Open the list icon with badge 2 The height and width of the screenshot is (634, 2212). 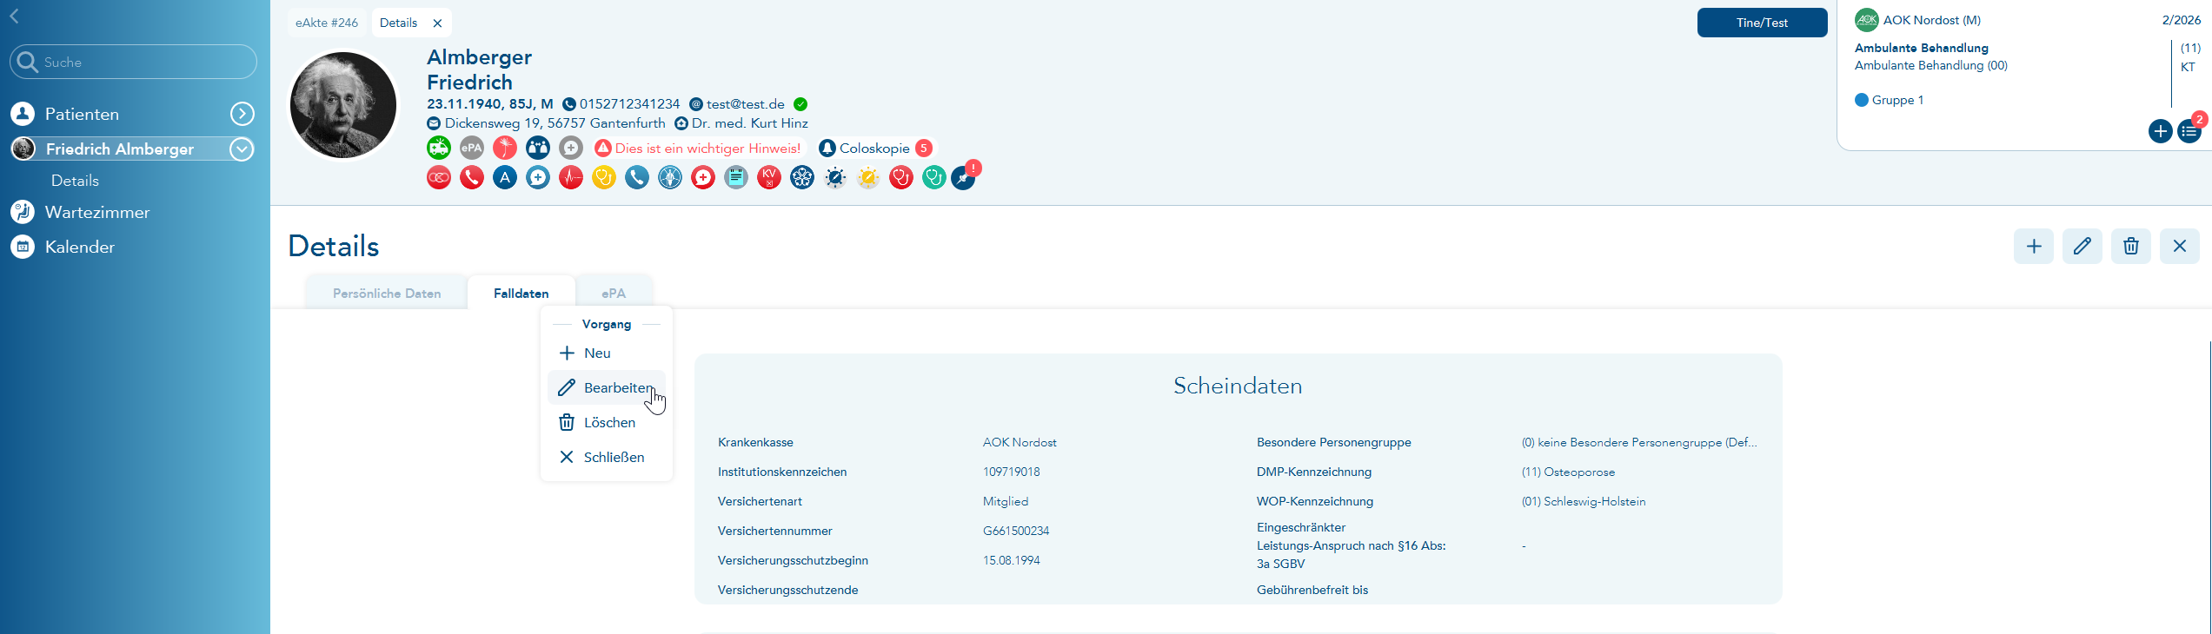[2189, 132]
